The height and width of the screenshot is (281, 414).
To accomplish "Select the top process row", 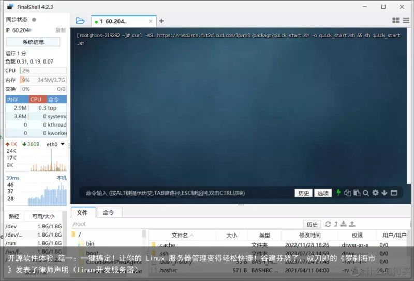I will (x=36, y=108).
